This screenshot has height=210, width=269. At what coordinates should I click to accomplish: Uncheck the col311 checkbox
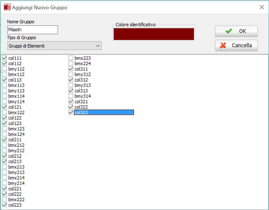pyautogui.click(x=71, y=69)
